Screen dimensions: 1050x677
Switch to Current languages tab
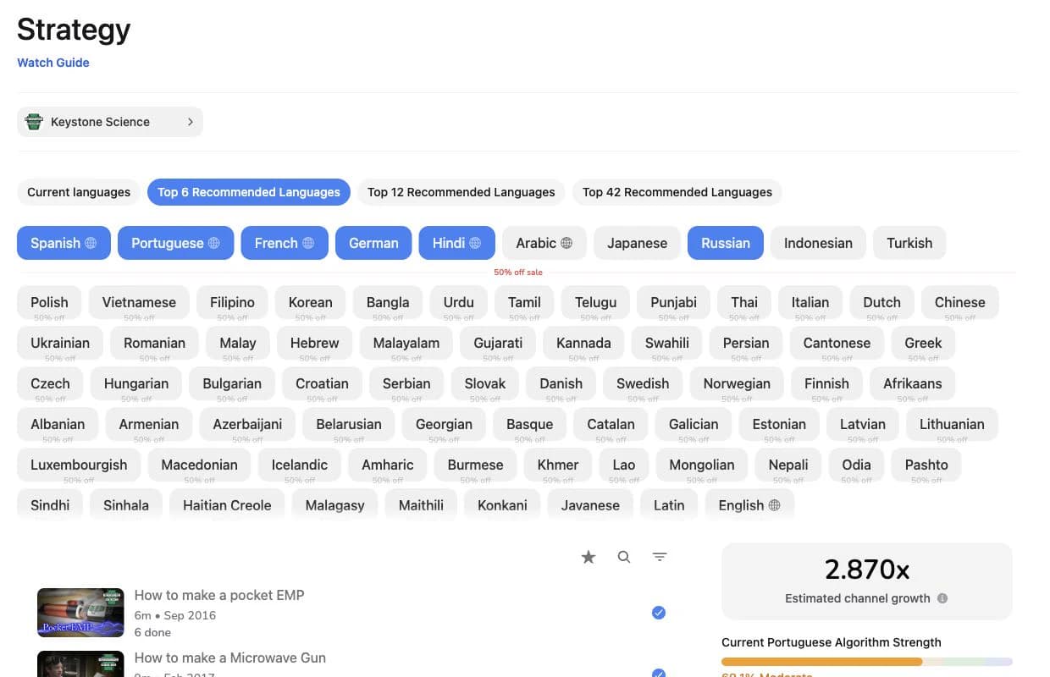coord(79,192)
